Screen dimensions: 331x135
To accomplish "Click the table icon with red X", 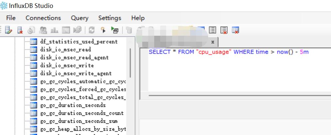I will [x=235, y=30].
